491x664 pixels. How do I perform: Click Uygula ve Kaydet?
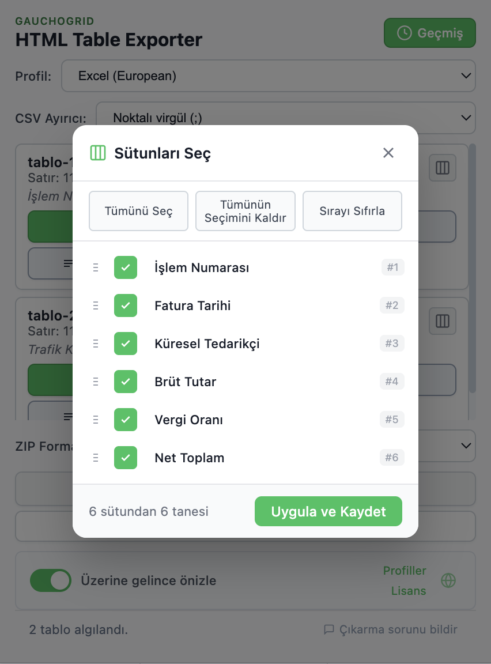click(328, 511)
